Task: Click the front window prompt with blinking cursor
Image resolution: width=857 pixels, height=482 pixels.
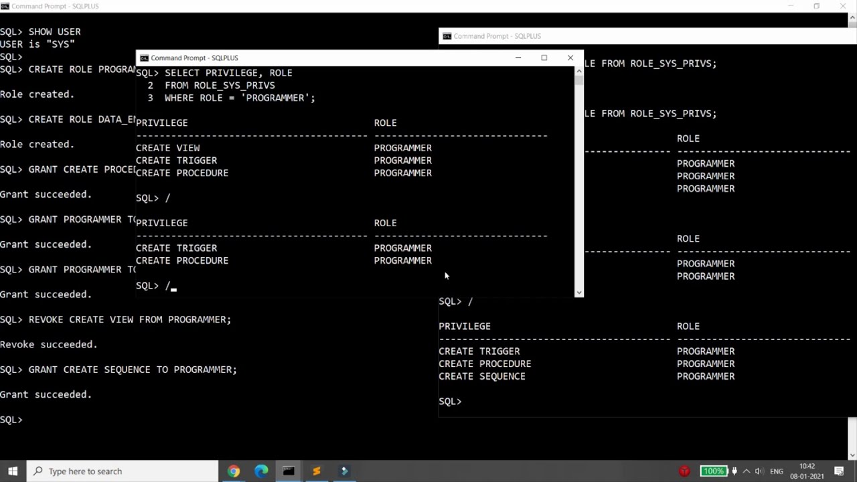Action: pos(156,286)
